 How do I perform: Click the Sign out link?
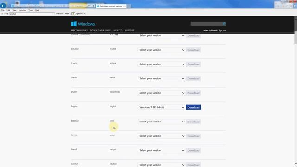[222, 30]
